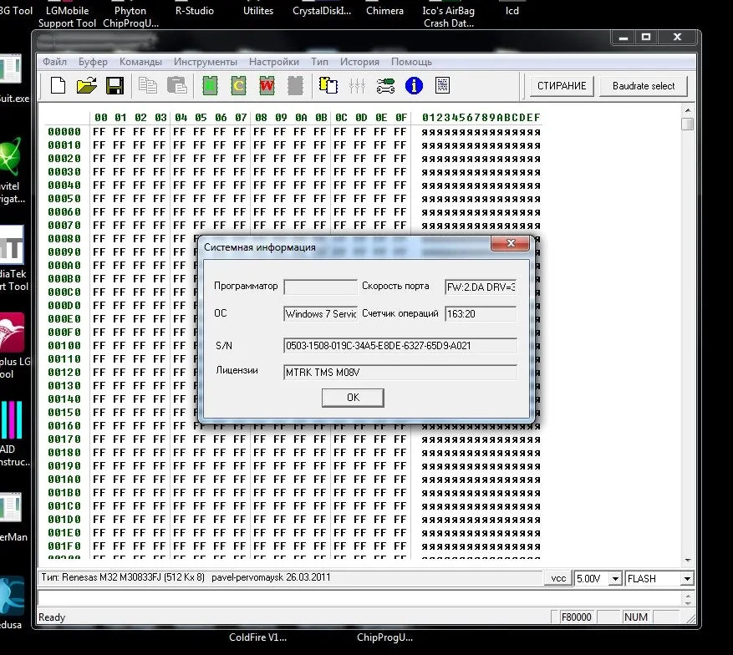Open a file using the open folder icon
This screenshot has width=733, height=655.
tap(85, 85)
